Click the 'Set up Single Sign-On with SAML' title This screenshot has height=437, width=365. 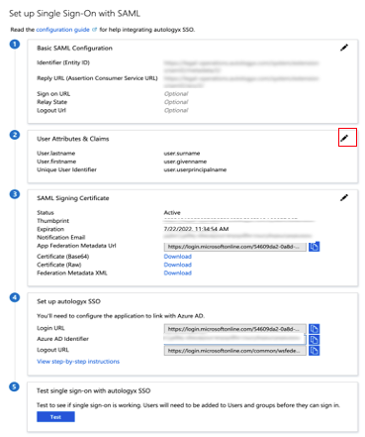click(74, 14)
